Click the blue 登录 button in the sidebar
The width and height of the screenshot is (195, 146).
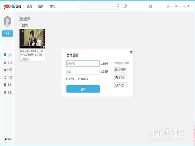click(x=7, y=33)
